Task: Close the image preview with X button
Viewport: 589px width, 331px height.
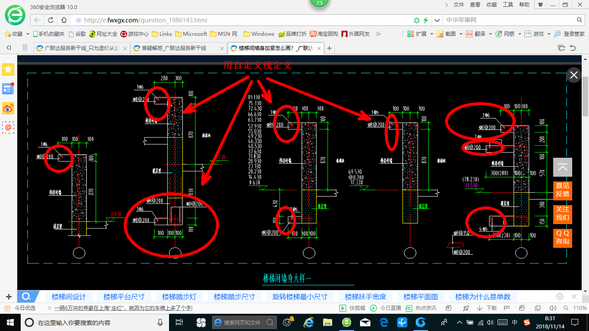Action: (x=573, y=75)
